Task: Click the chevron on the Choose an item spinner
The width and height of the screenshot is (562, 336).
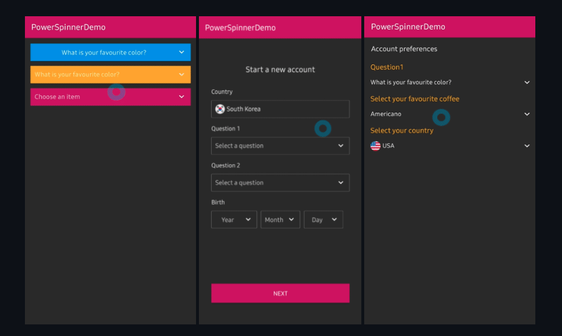Action: click(181, 97)
